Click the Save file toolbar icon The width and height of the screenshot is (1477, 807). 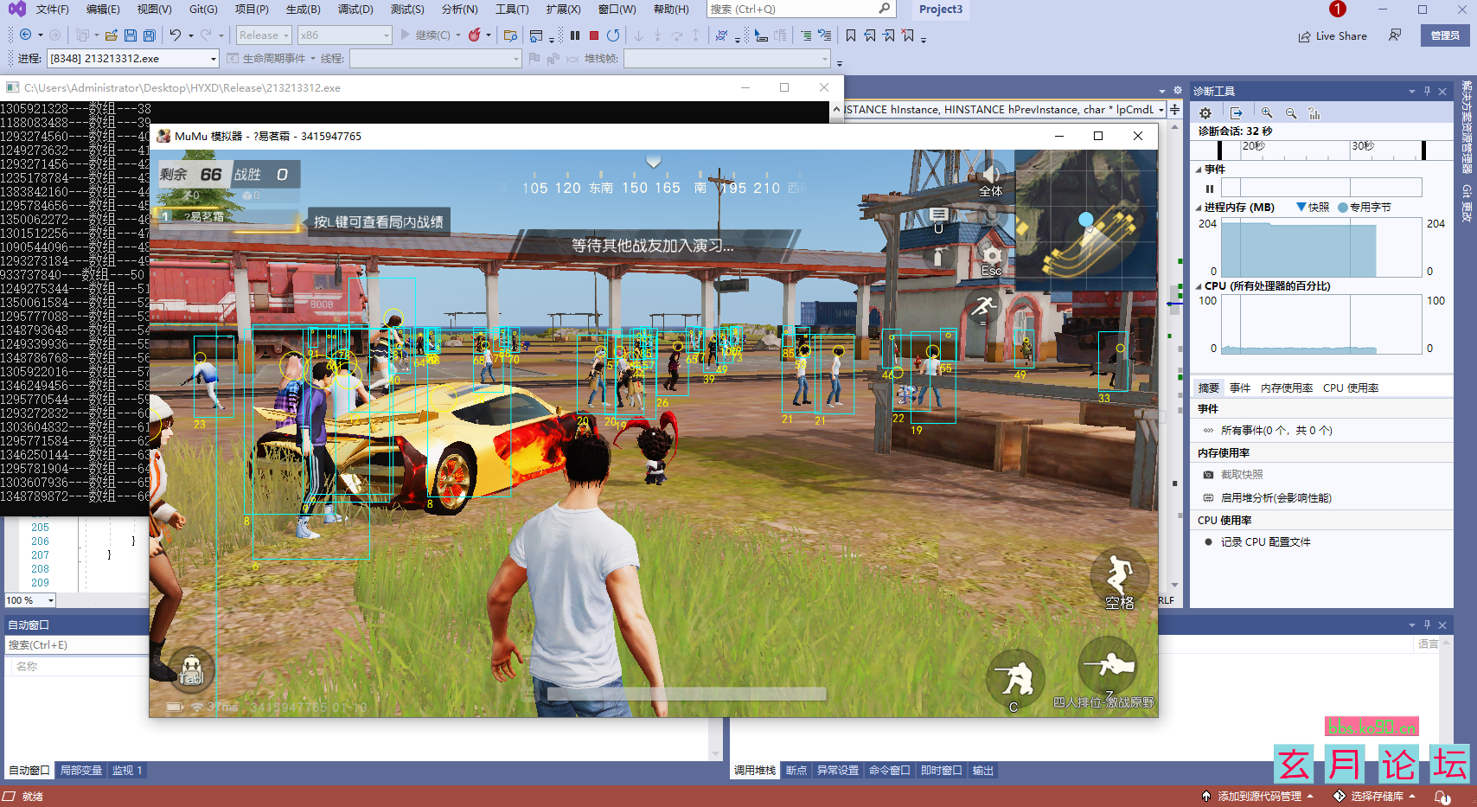click(x=130, y=35)
